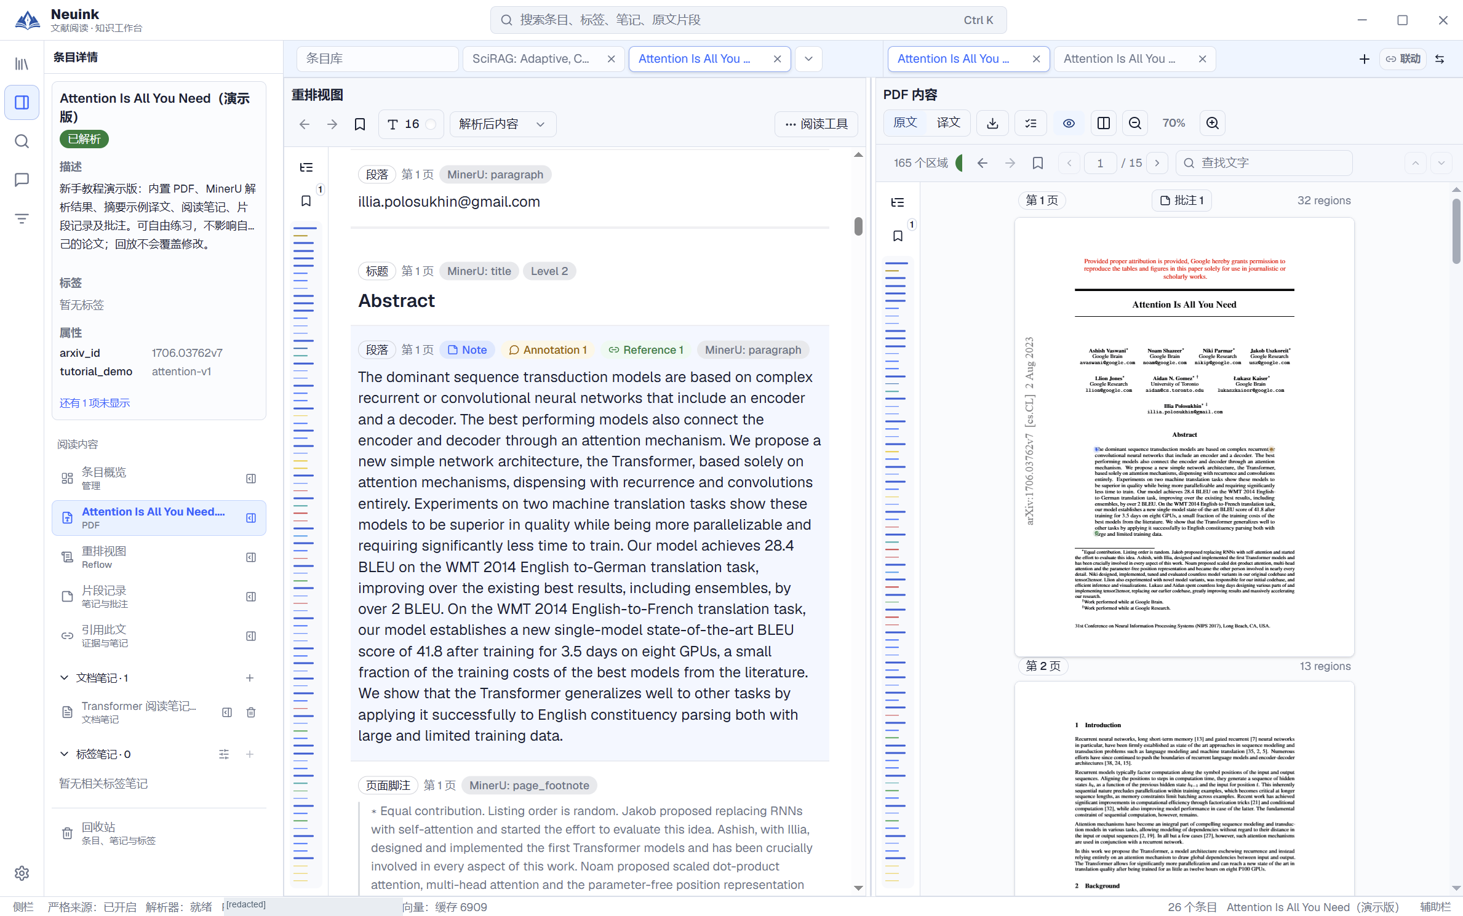1463x916 pixels.
Task: Click the global search box
Action: (x=748, y=20)
